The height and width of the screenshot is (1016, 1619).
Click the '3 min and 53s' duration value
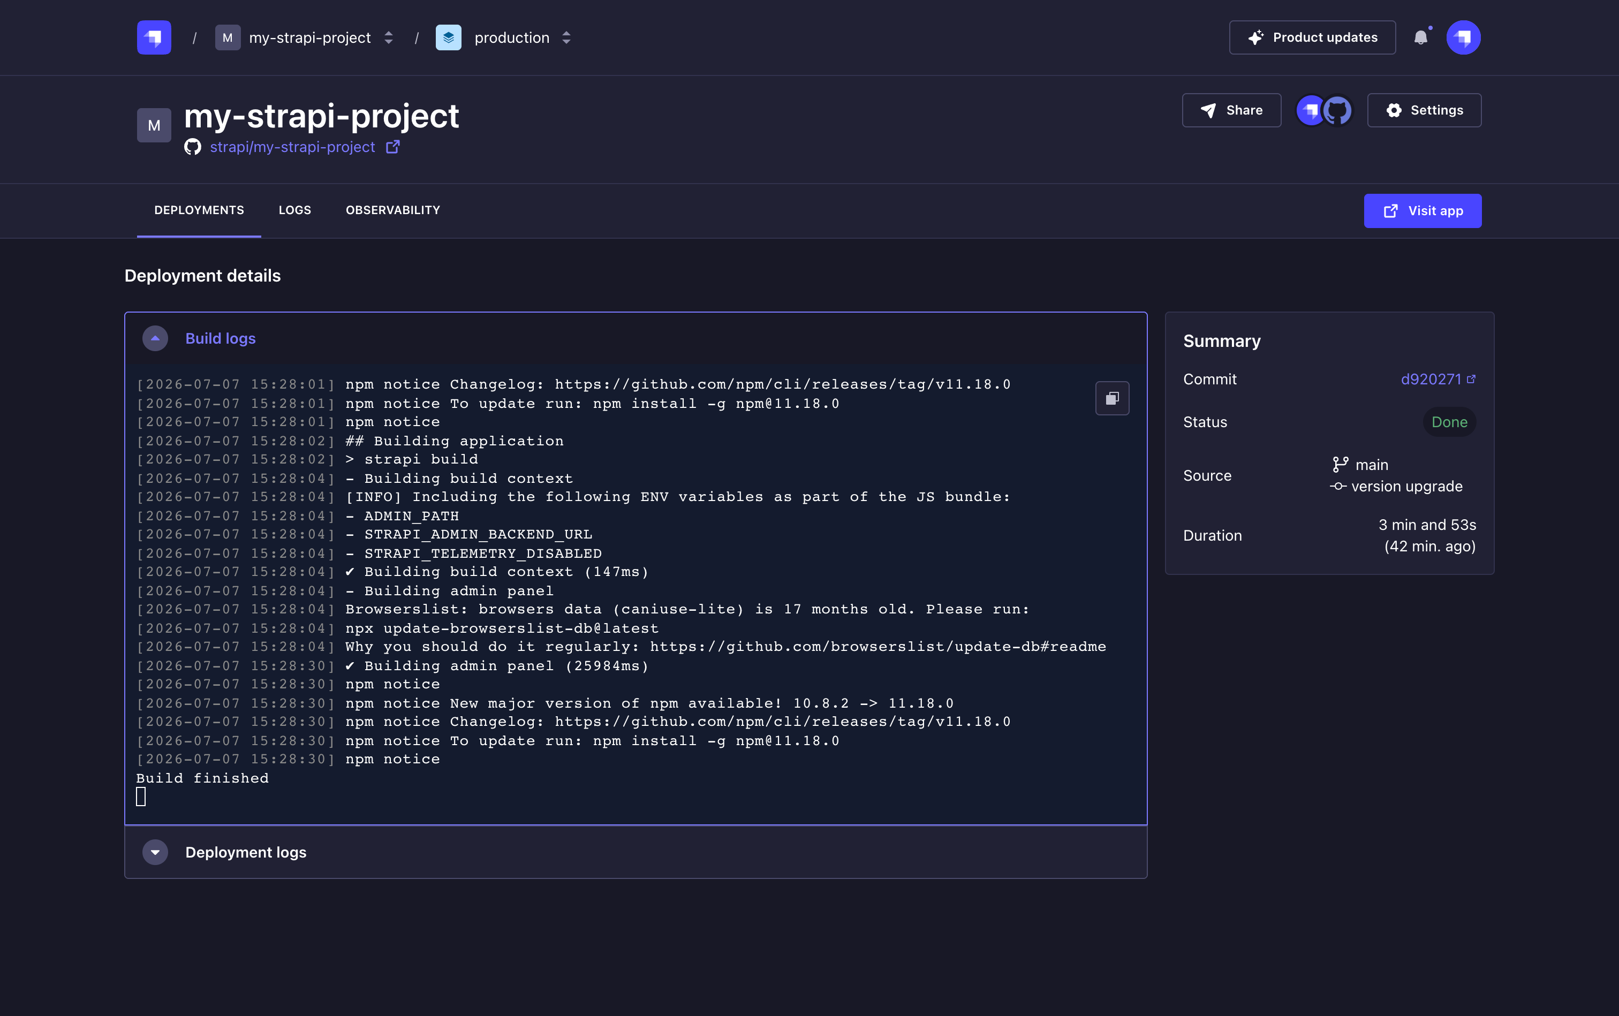tap(1427, 525)
